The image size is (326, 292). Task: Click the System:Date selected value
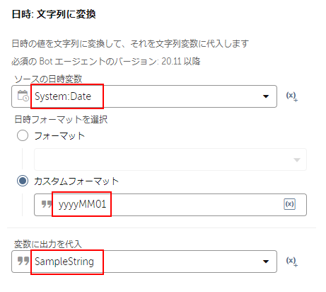pyautogui.click(x=63, y=96)
